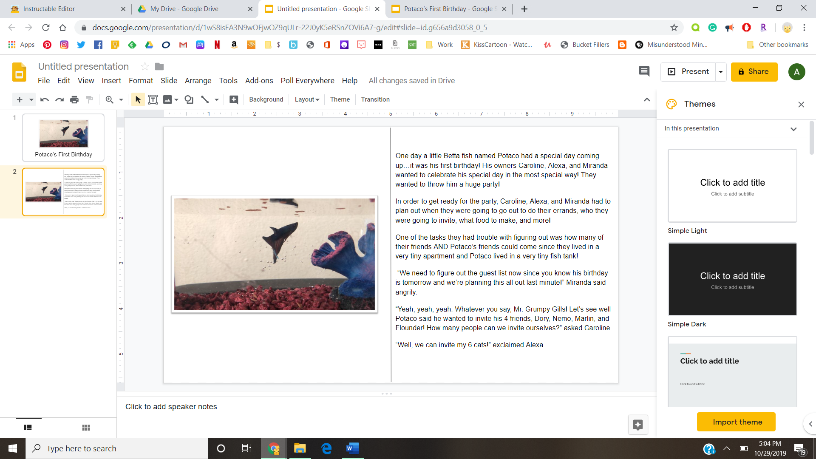Open the Insert menu
The width and height of the screenshot is (816, 459).
(111, 80)
